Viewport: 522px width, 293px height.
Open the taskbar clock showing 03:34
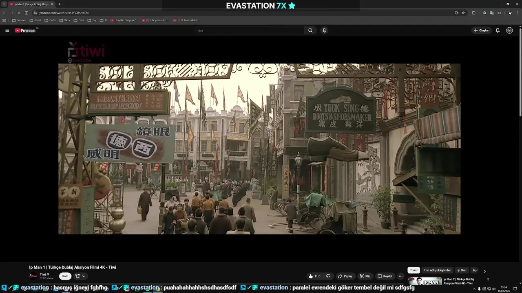pos(504,289)
